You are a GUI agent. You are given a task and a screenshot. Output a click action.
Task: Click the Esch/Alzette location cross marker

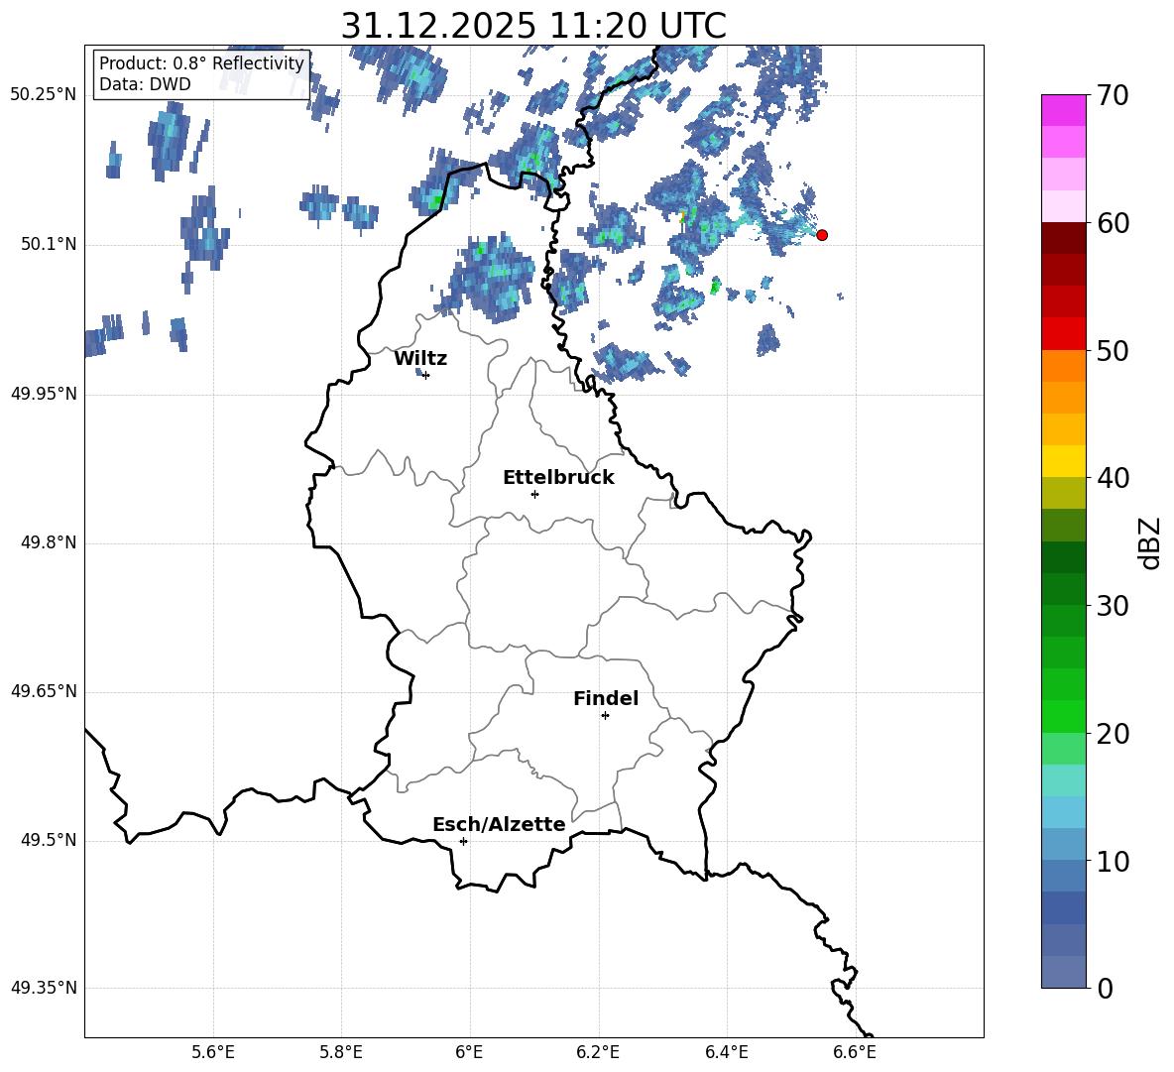463,841
